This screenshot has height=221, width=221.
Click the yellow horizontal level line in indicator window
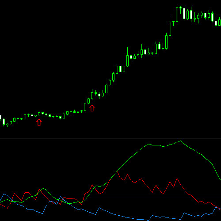coord(110,196)
